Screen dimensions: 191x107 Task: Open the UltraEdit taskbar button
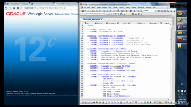pyautogui.click(x=182, y=20)
